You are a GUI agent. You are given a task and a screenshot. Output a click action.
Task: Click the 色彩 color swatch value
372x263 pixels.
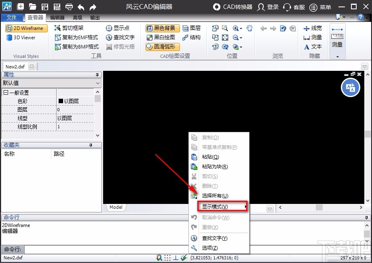(61, 101)
